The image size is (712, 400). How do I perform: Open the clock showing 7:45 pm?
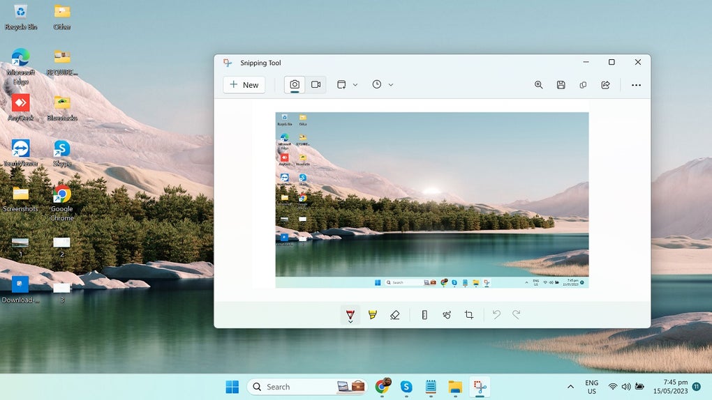pyautogui.click(x=670, y=387)
